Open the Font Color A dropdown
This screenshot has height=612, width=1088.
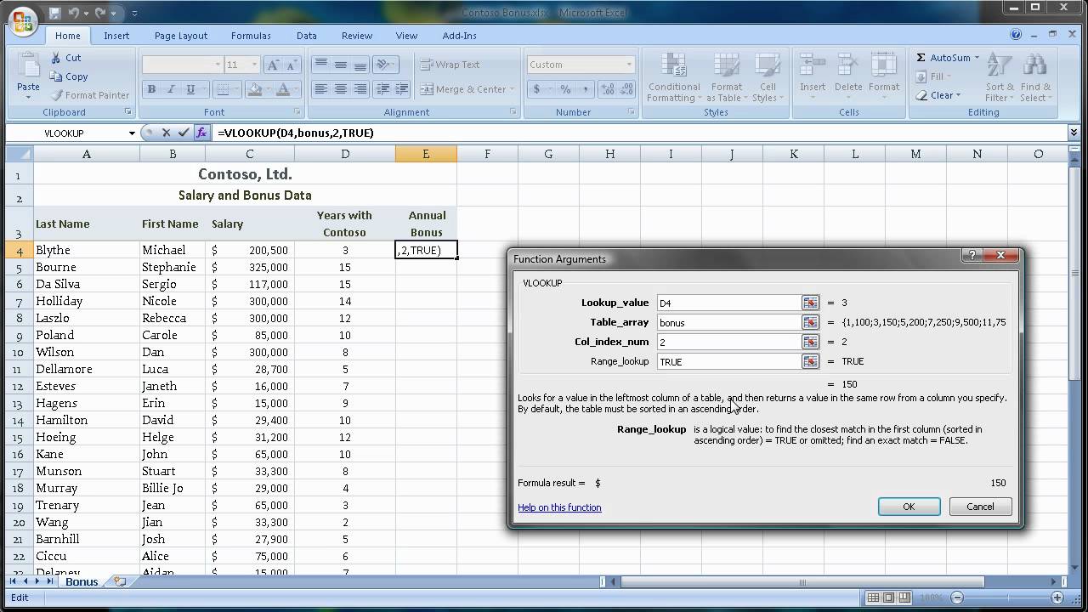pos(297,89)
